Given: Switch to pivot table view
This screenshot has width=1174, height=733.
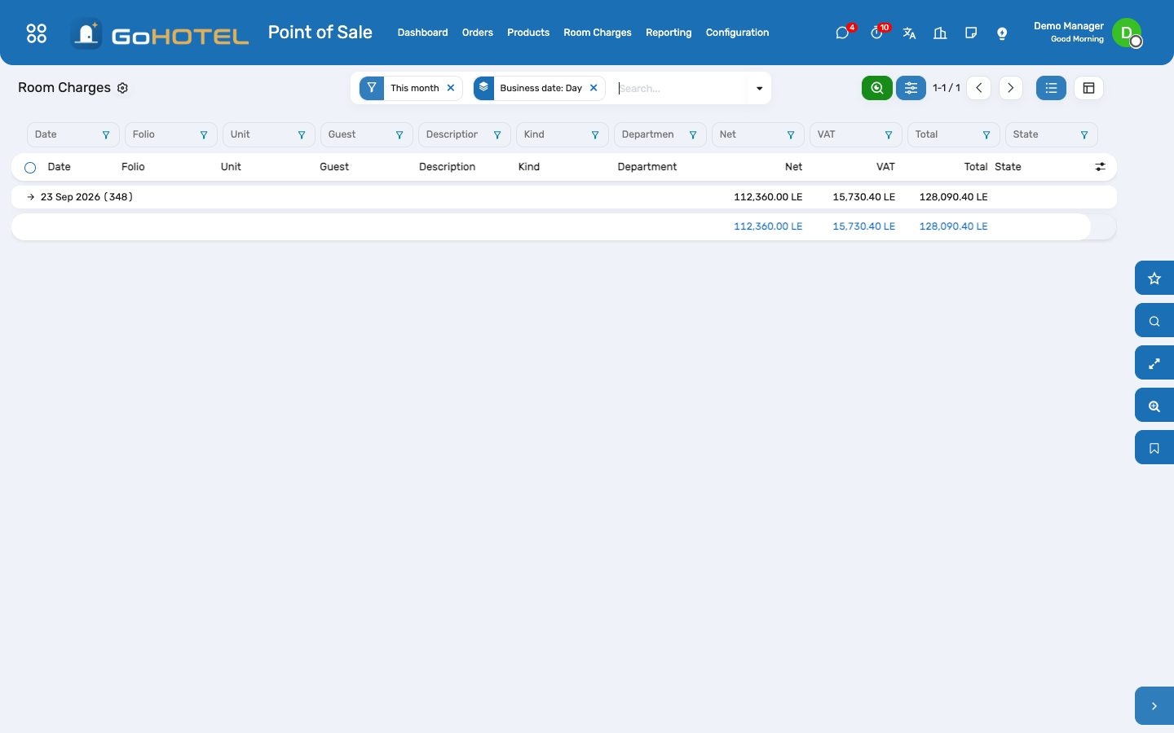Looking at the screenshot, I should [1088, 88].
